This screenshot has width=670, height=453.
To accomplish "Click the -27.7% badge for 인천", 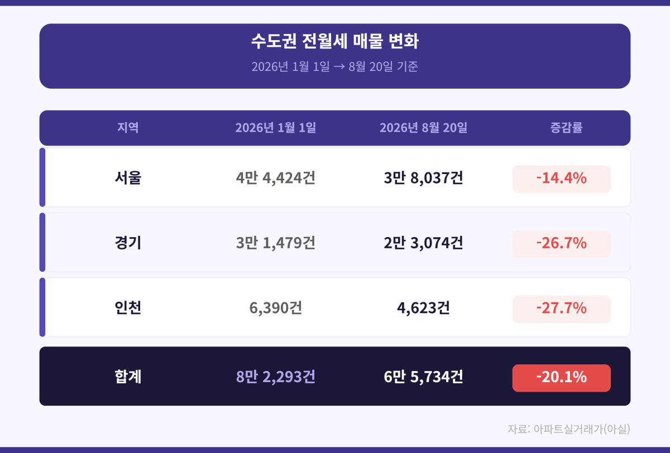I will [562, 309].
